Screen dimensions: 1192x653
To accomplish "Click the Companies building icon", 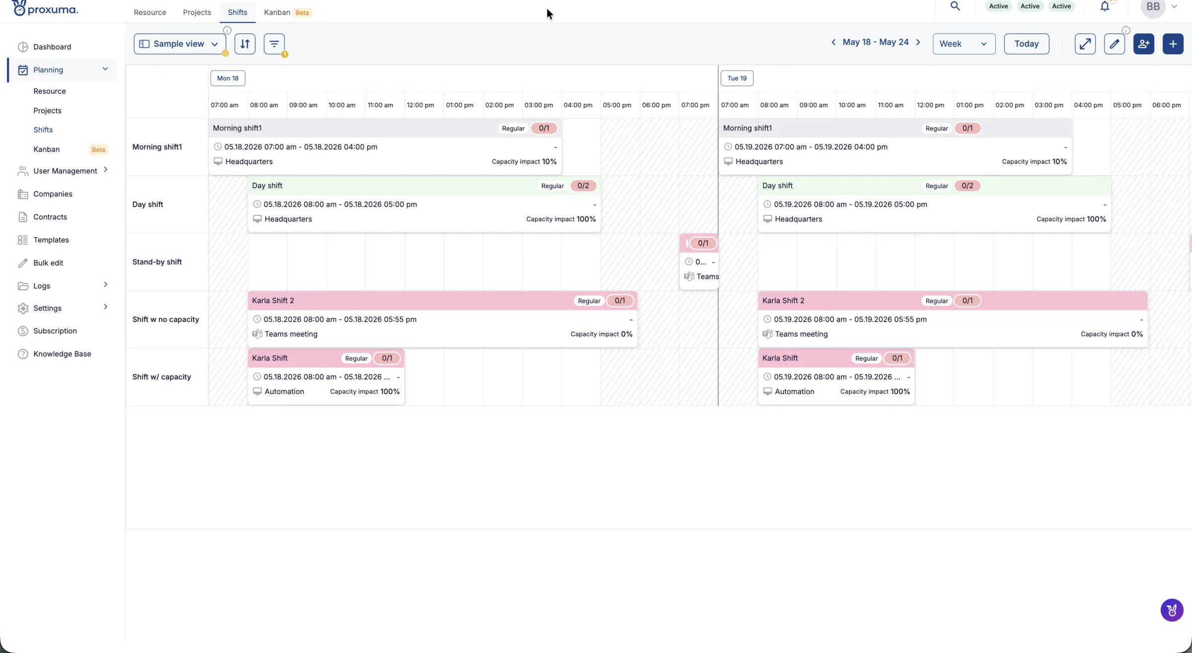I will [x=23, y=194].
